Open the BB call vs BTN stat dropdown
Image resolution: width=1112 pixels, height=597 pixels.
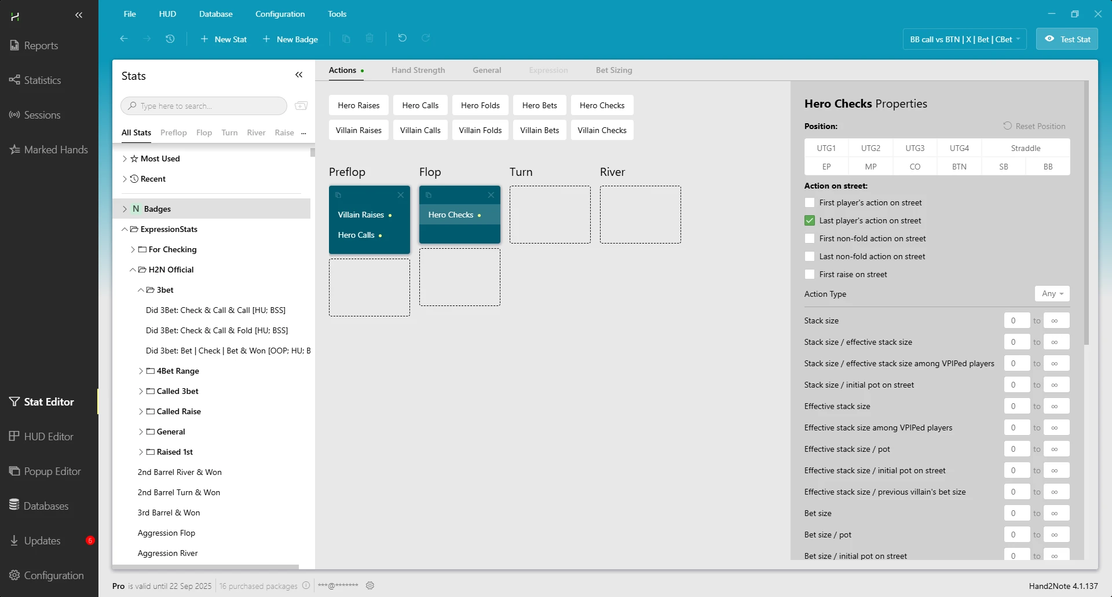coord(964,39)
